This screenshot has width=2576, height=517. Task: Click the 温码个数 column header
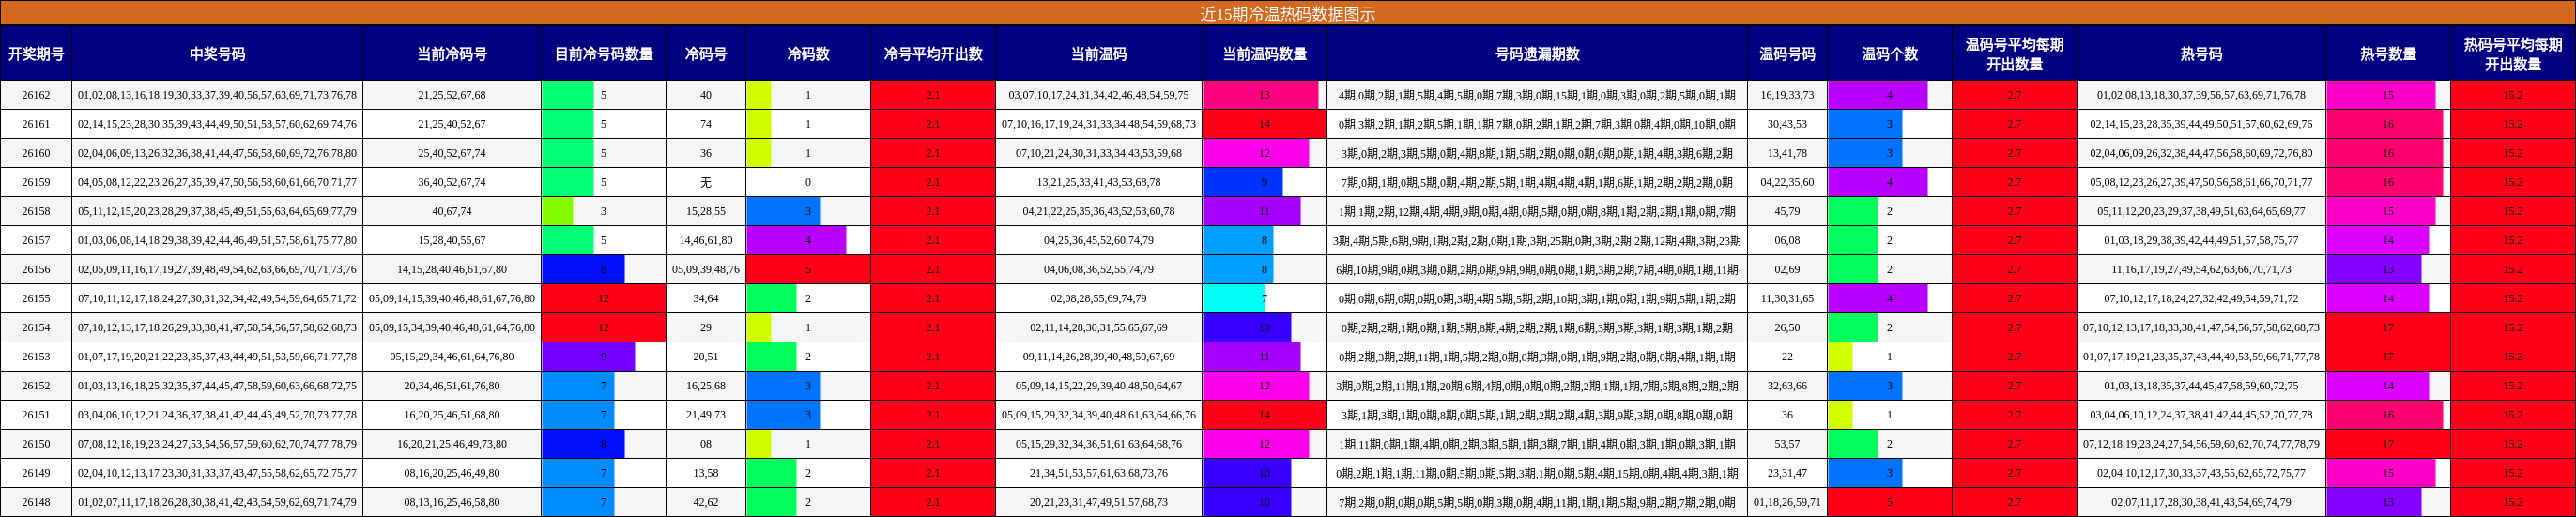click(x=1889, y=53)
